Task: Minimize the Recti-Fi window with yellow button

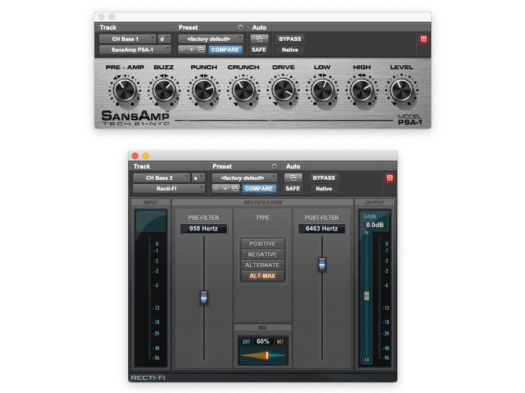Action: 146,156
